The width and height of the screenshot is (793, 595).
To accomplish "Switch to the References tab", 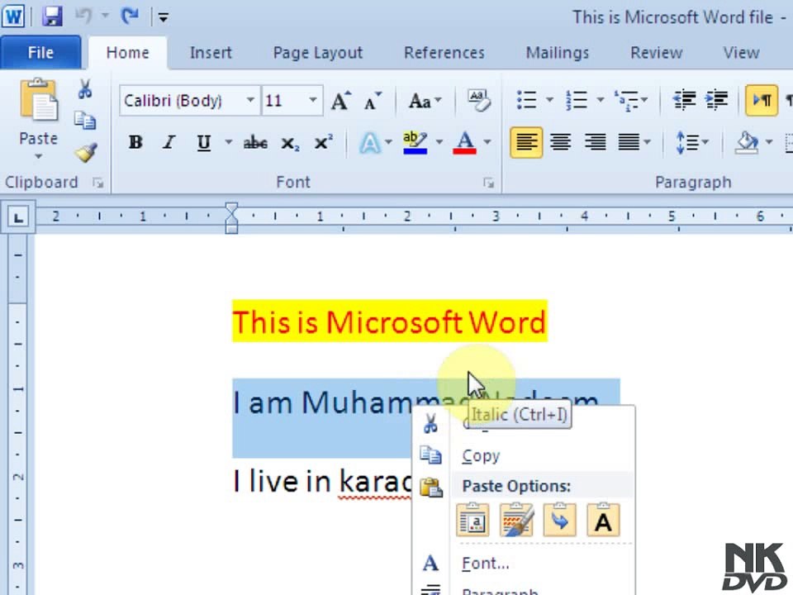I will click(444, 53).
